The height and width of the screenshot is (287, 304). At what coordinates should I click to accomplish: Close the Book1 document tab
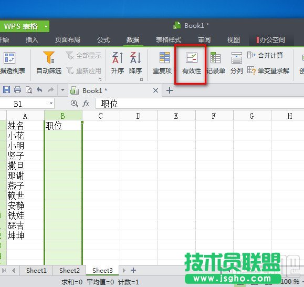pyautogui.click(x=155, y=90)
